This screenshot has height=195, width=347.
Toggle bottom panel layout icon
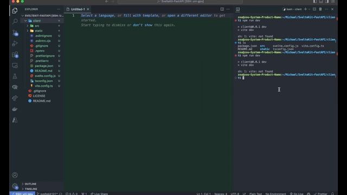point(321,1)
